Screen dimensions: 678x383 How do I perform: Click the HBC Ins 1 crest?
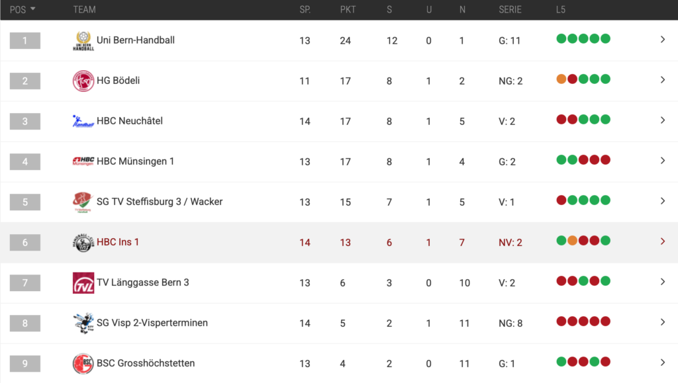(83, 243)
